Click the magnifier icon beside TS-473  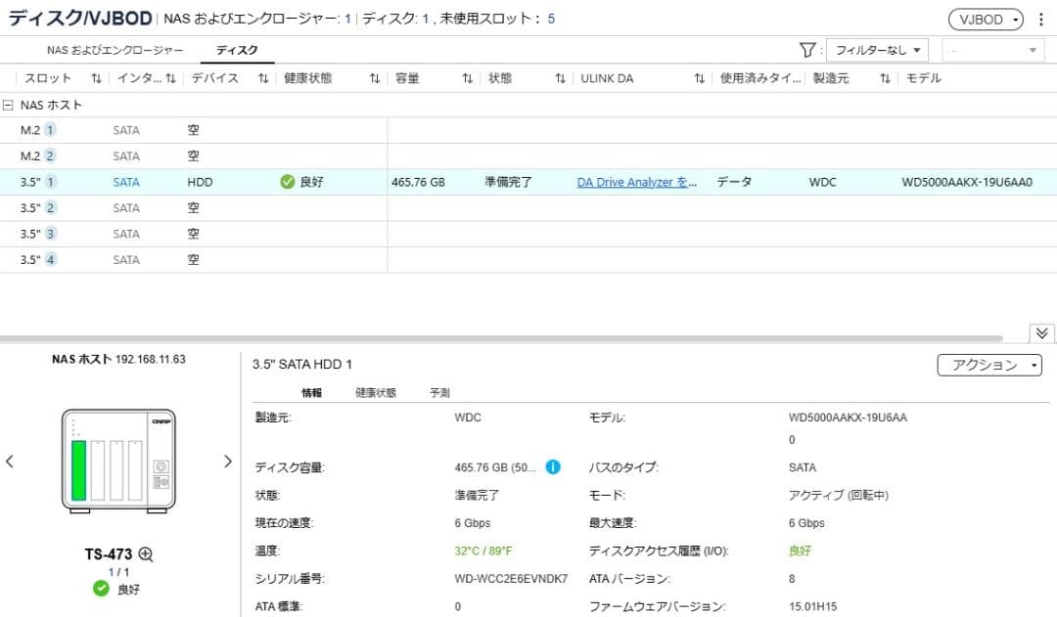146,554
